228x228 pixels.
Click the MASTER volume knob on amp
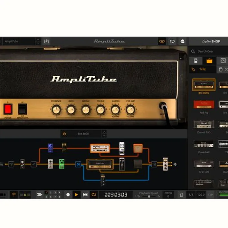coord(116,109)
